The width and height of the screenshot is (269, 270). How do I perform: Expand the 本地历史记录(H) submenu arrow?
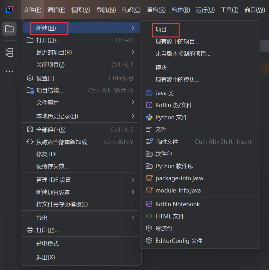point(133,116)
